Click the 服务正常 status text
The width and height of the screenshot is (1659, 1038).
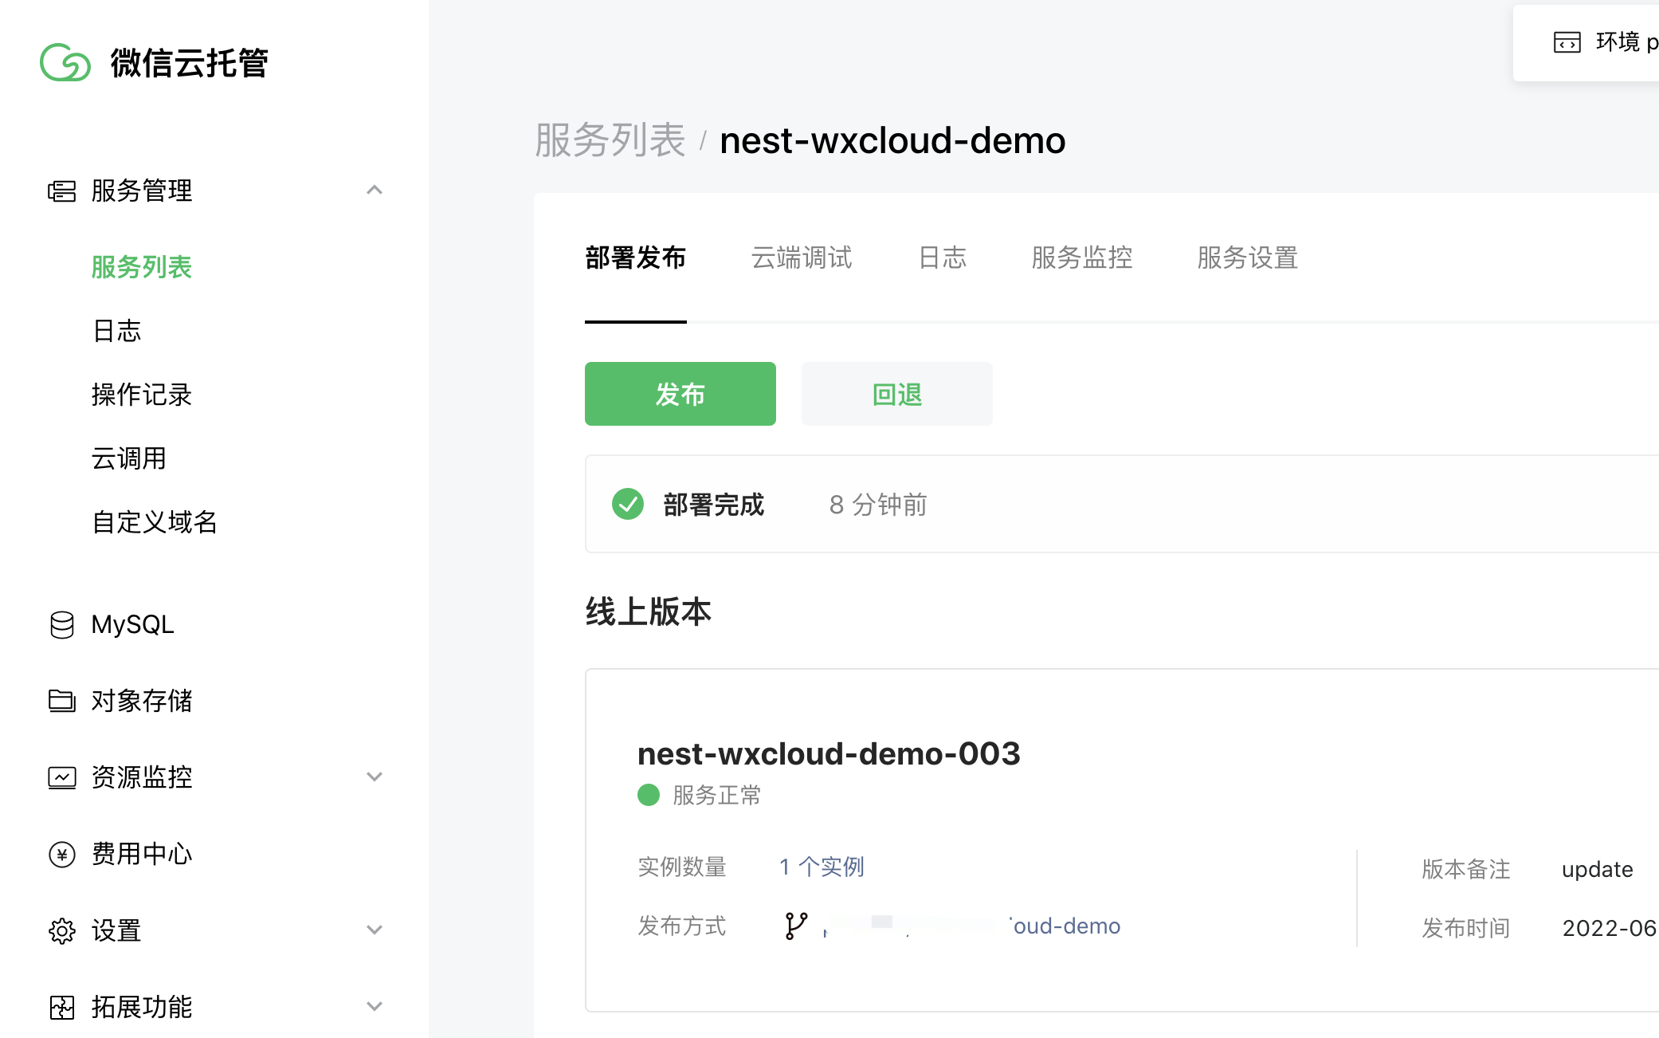click(717, 795)
